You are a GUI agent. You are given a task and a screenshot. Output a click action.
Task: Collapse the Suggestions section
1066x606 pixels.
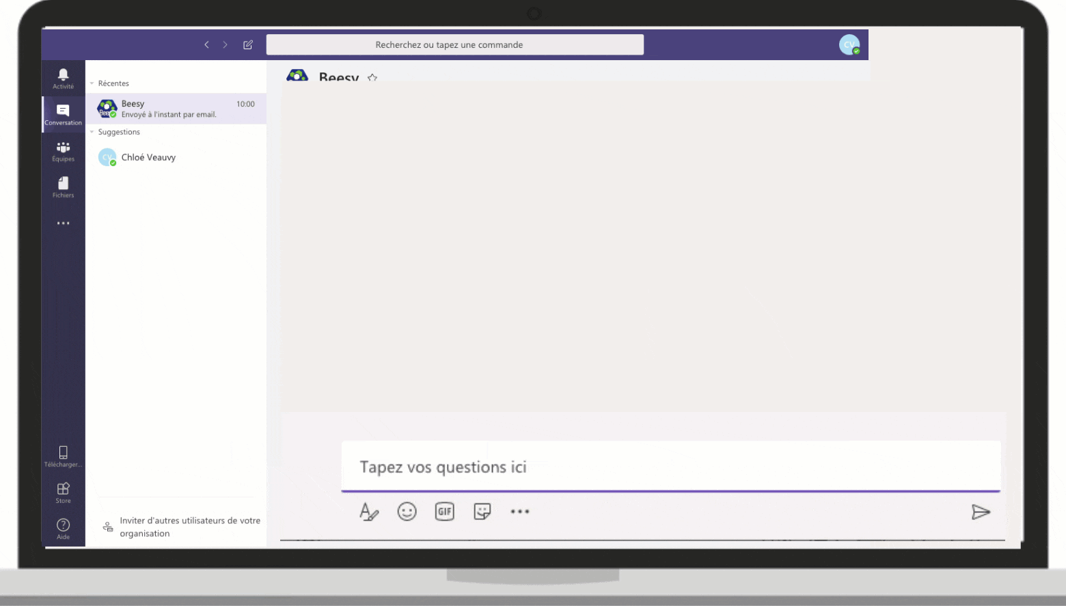click(x=92, y=132)
